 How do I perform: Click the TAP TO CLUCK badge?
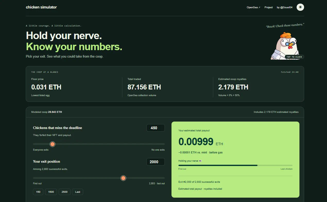click(294, 57)
